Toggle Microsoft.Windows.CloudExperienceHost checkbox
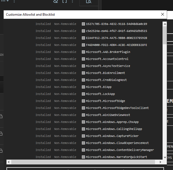 coord(83,143)
